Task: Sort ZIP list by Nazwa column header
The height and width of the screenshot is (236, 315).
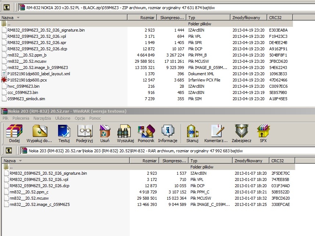Action: click(64, 18)
